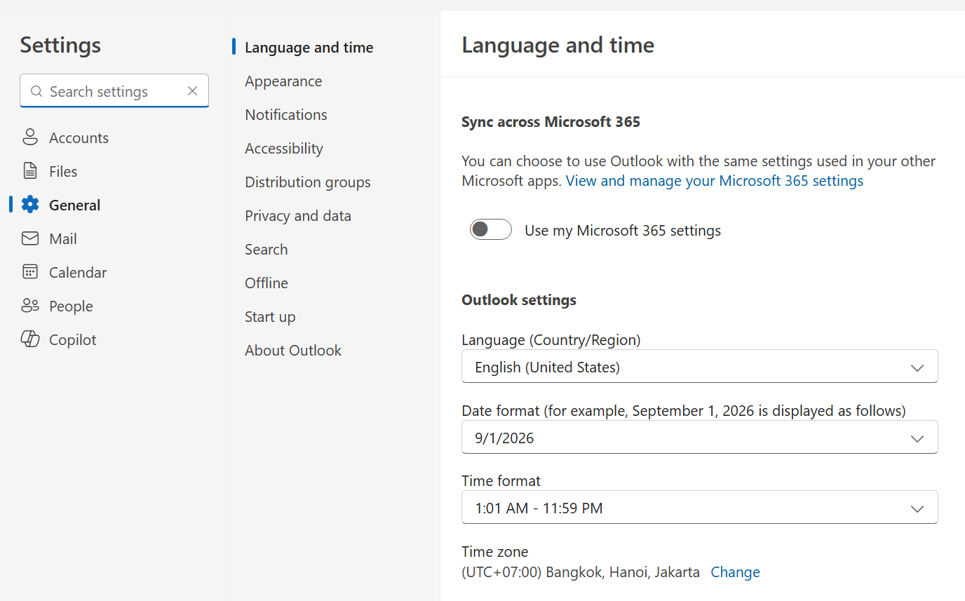Click Change link for time zone
Viewport: 965px width, 601px height.
[736, 572]
